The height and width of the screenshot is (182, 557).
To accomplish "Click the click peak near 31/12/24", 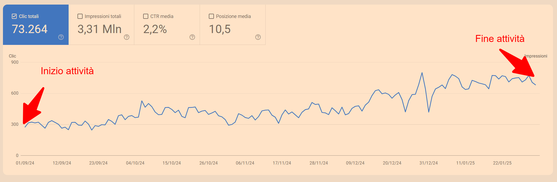I will 422,73.
